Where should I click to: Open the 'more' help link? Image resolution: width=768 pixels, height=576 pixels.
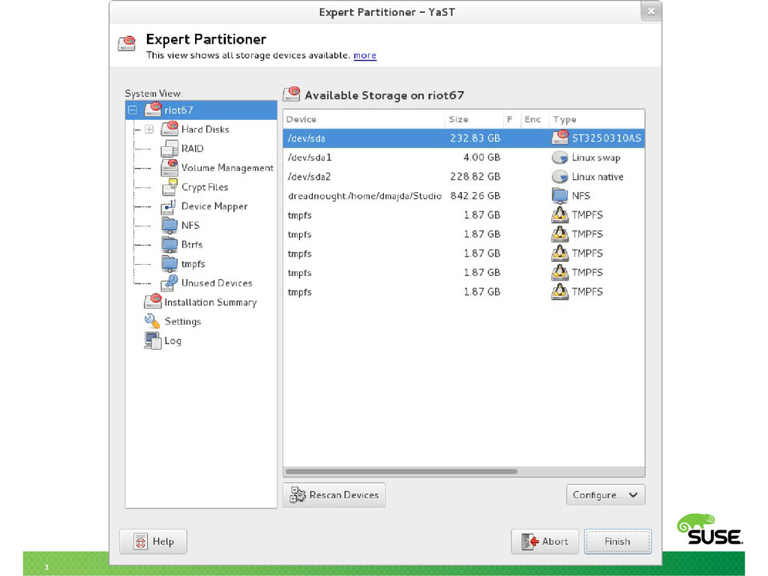point(365,55)
